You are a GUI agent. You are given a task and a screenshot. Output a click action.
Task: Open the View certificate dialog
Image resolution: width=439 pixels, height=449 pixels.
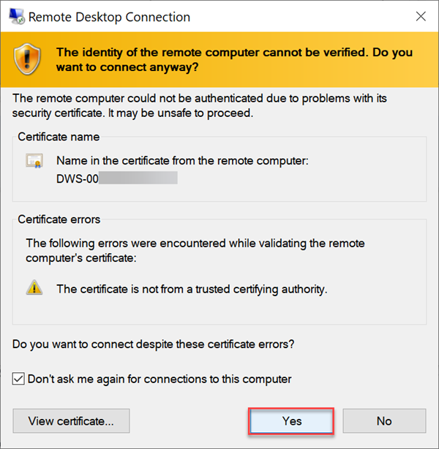click(71, 420)
